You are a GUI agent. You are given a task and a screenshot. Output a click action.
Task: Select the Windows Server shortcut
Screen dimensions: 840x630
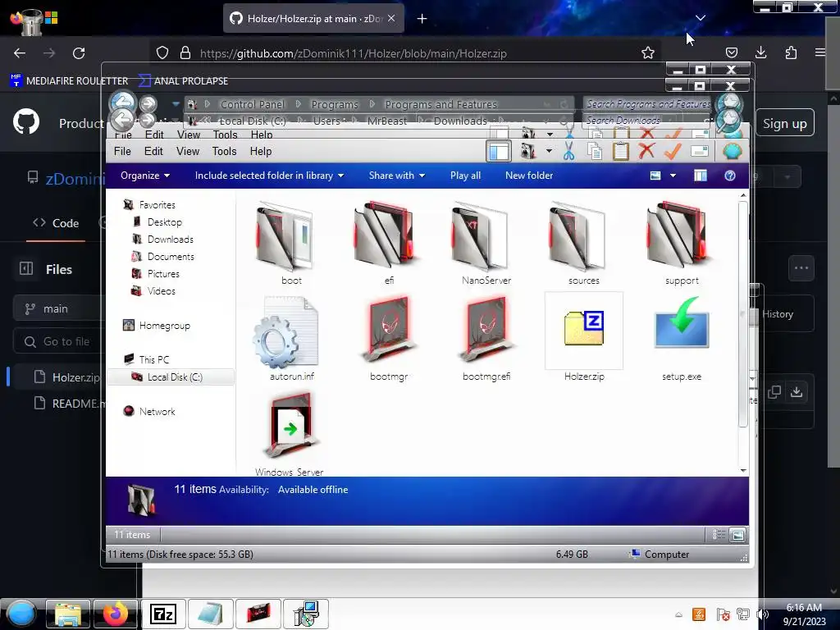(x=290, y=434)
